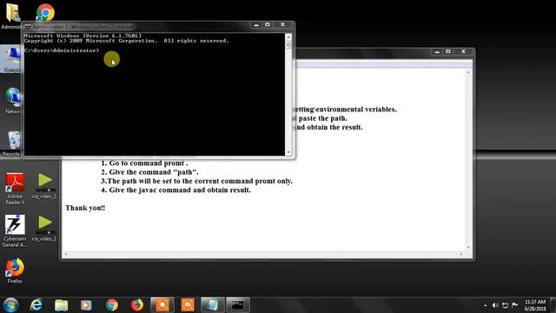This screenshot has height=313, width=556.
Task: Minimize the document window
Action: [x=437, y=52]
